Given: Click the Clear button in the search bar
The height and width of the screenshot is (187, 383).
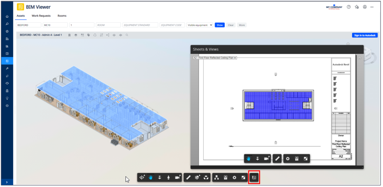Looking at the screenshot, I should tap(231, 25).
